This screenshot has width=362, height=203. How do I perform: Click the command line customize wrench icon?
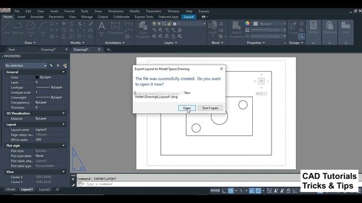coord(73,184)
